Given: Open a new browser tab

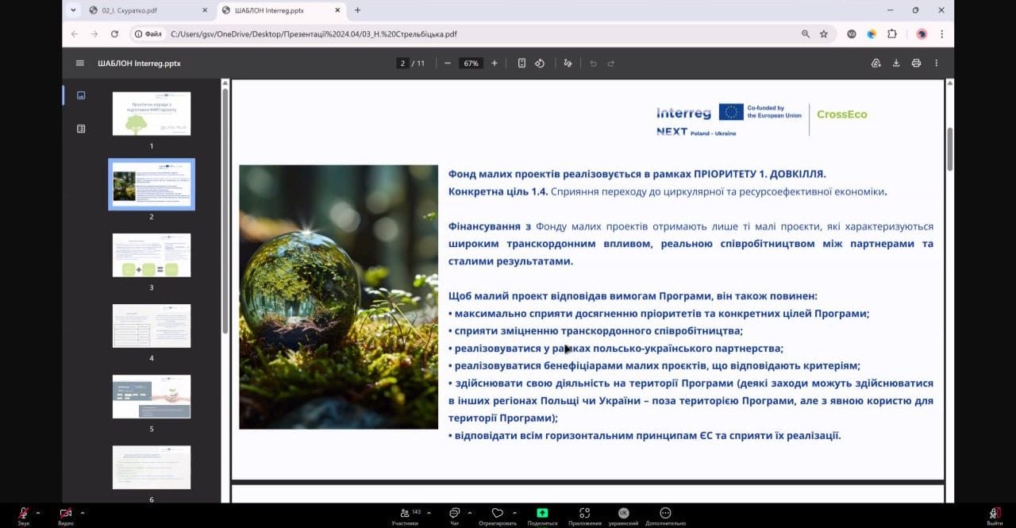Looking at the screenshot, I should coord(357,10).
